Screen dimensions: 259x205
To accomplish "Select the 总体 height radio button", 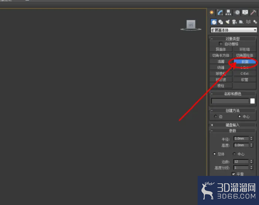I will (214, 154).
